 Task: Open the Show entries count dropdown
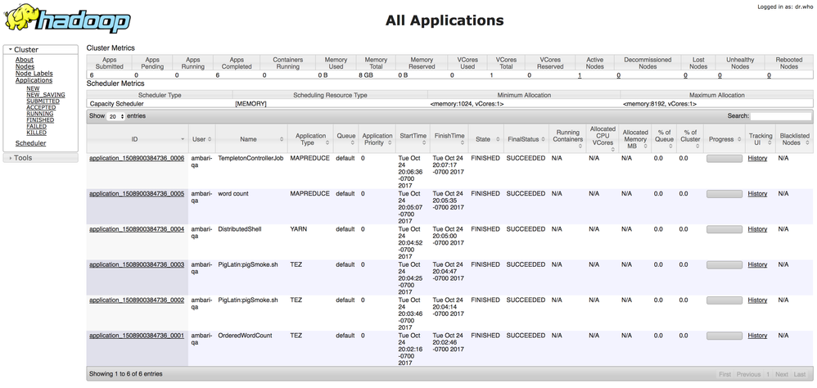pyautogui.click(x=115, y=116)
